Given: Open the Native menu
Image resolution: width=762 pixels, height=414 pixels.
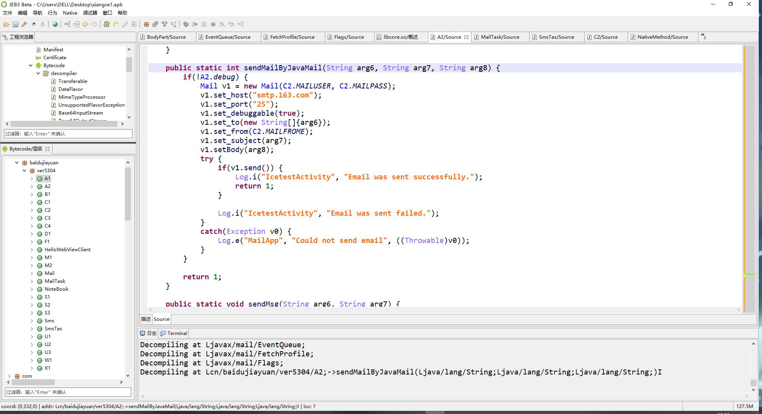Looking at the screenshot, I should [x=70, y=13].
